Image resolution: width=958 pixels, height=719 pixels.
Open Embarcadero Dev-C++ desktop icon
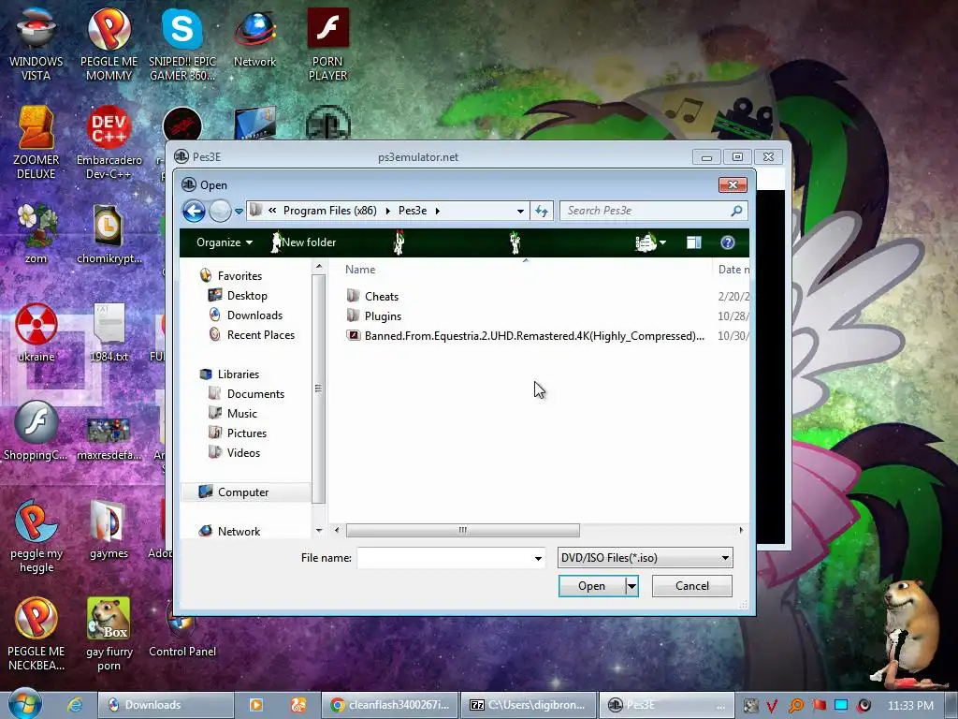pyautogui.click(x=109, y=142)
